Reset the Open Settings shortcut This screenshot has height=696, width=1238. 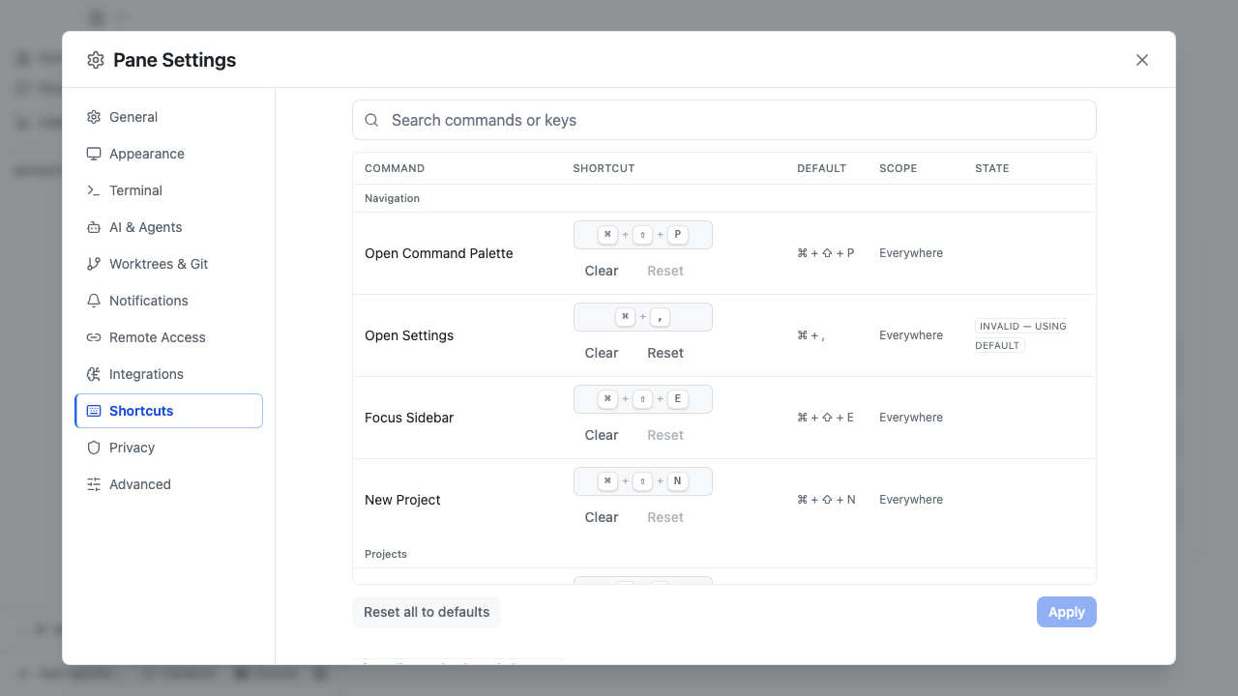click(665, 353)
